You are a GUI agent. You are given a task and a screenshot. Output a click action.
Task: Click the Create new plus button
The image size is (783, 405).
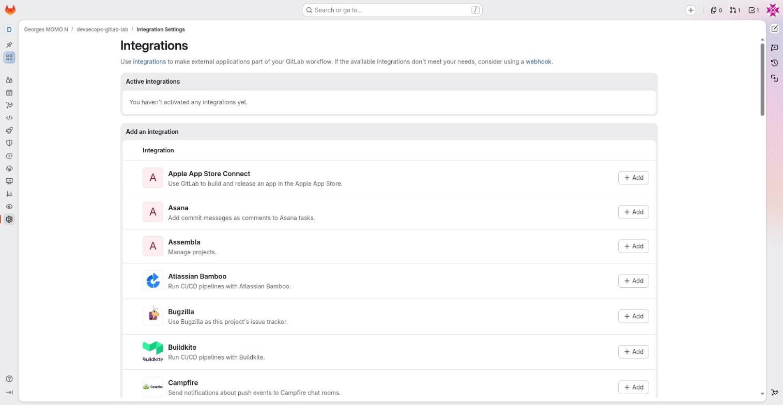[x=690, y=10]
